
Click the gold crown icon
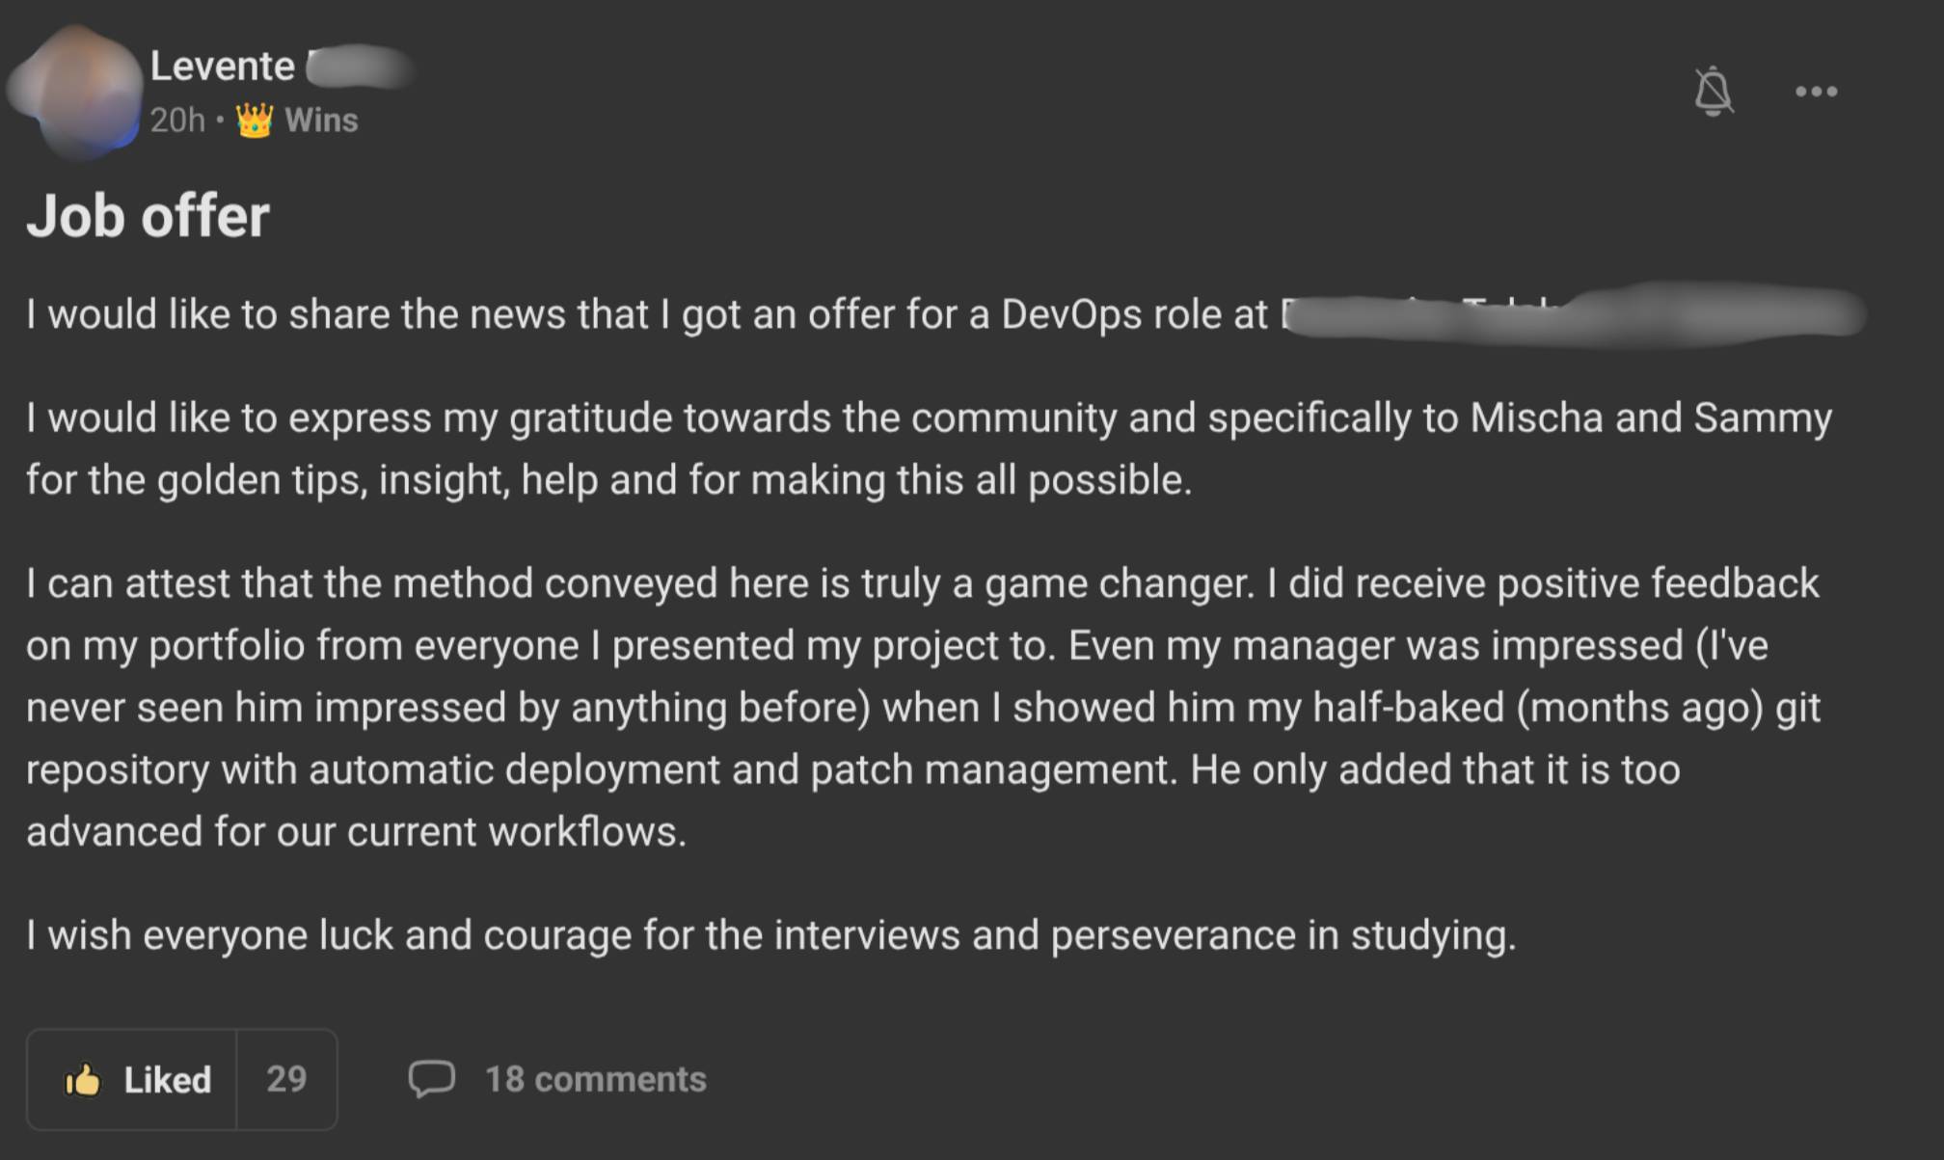pos(255,121)
